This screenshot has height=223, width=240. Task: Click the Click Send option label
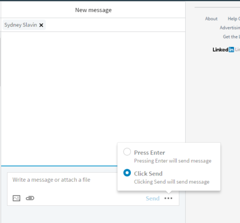(x=148, y=174)
